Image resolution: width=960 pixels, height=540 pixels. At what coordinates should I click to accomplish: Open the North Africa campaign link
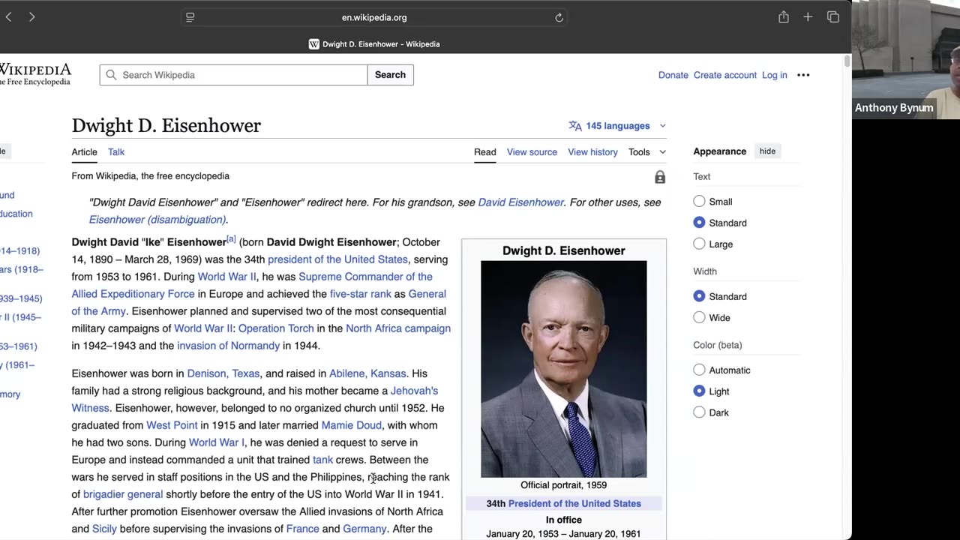point(398,328)
